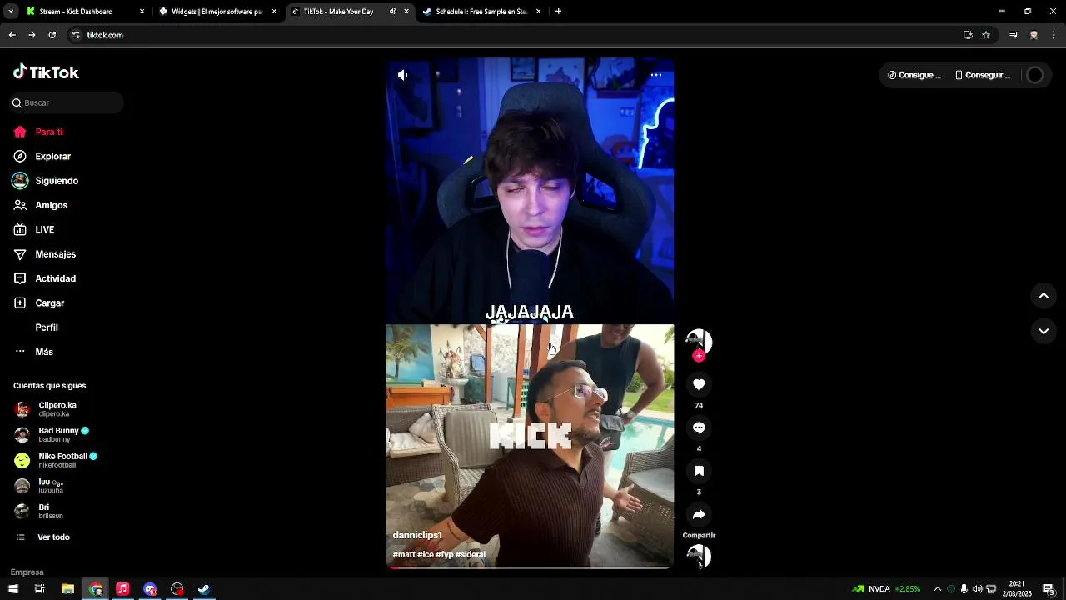Open the TikTok profile avatar circle
This screenshot has height=600, width=1066.
point(1034,75)
